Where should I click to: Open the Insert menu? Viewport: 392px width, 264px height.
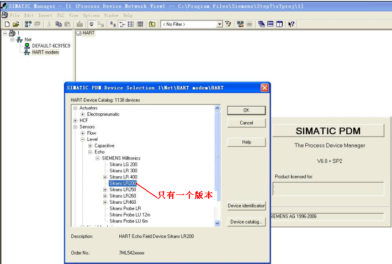pyautogui.click(x=45, y=15)
